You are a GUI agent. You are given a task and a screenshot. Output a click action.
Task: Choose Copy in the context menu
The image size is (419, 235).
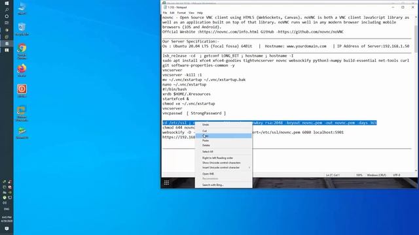224,136
